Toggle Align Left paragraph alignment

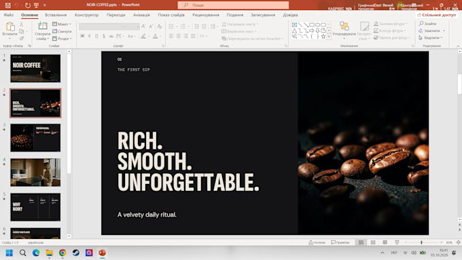point(171,36)
